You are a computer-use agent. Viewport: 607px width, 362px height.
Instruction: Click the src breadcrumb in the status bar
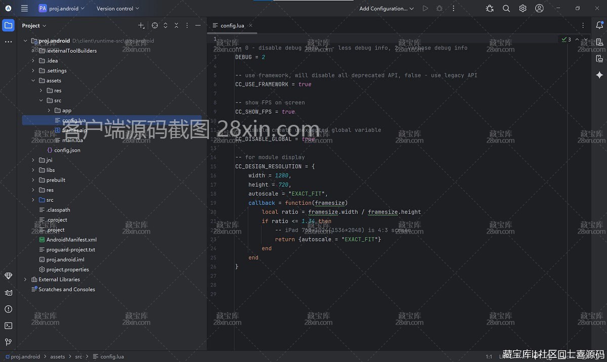click(x=79, y=356)
